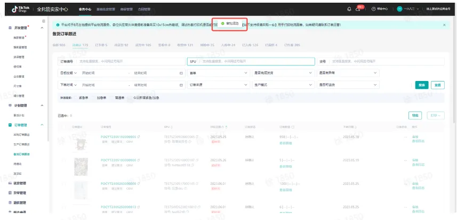The image size is (457, 220).
Task: Click the TikTok Shop logo
Action: [x=21, y=9]
